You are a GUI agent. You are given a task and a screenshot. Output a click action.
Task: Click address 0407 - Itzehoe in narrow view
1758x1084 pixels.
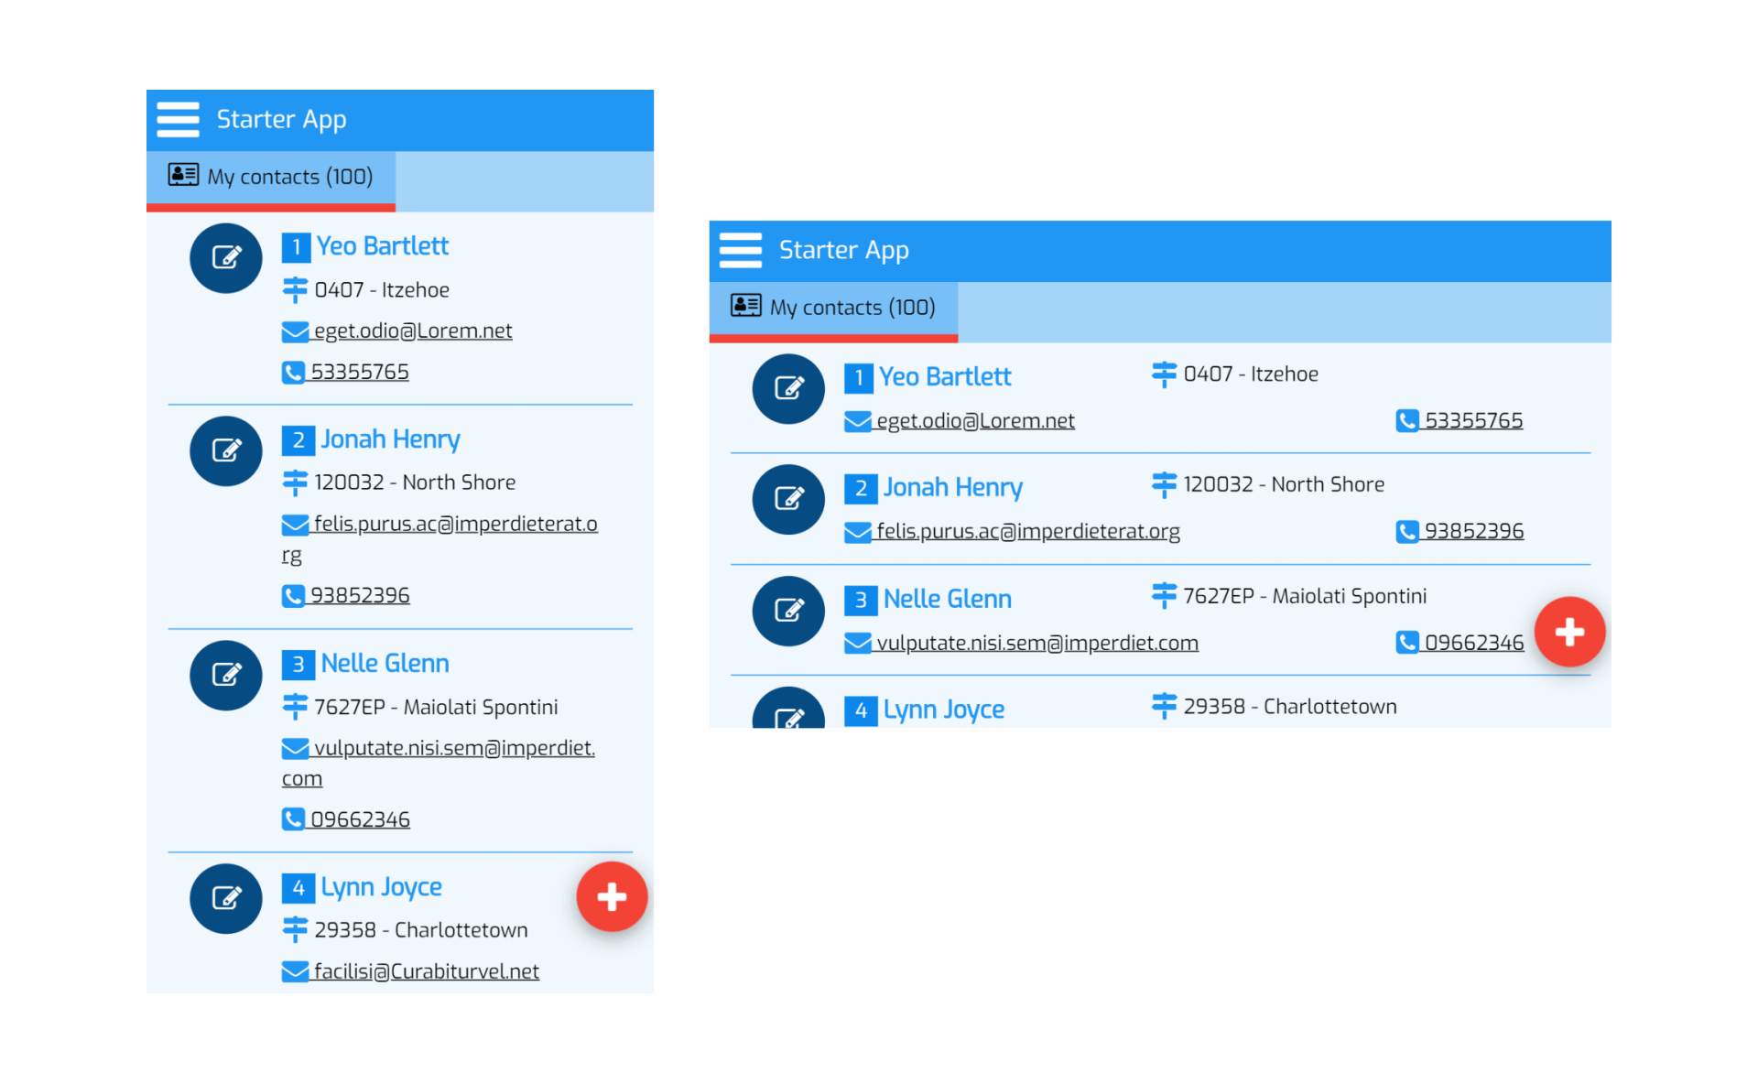382,290
